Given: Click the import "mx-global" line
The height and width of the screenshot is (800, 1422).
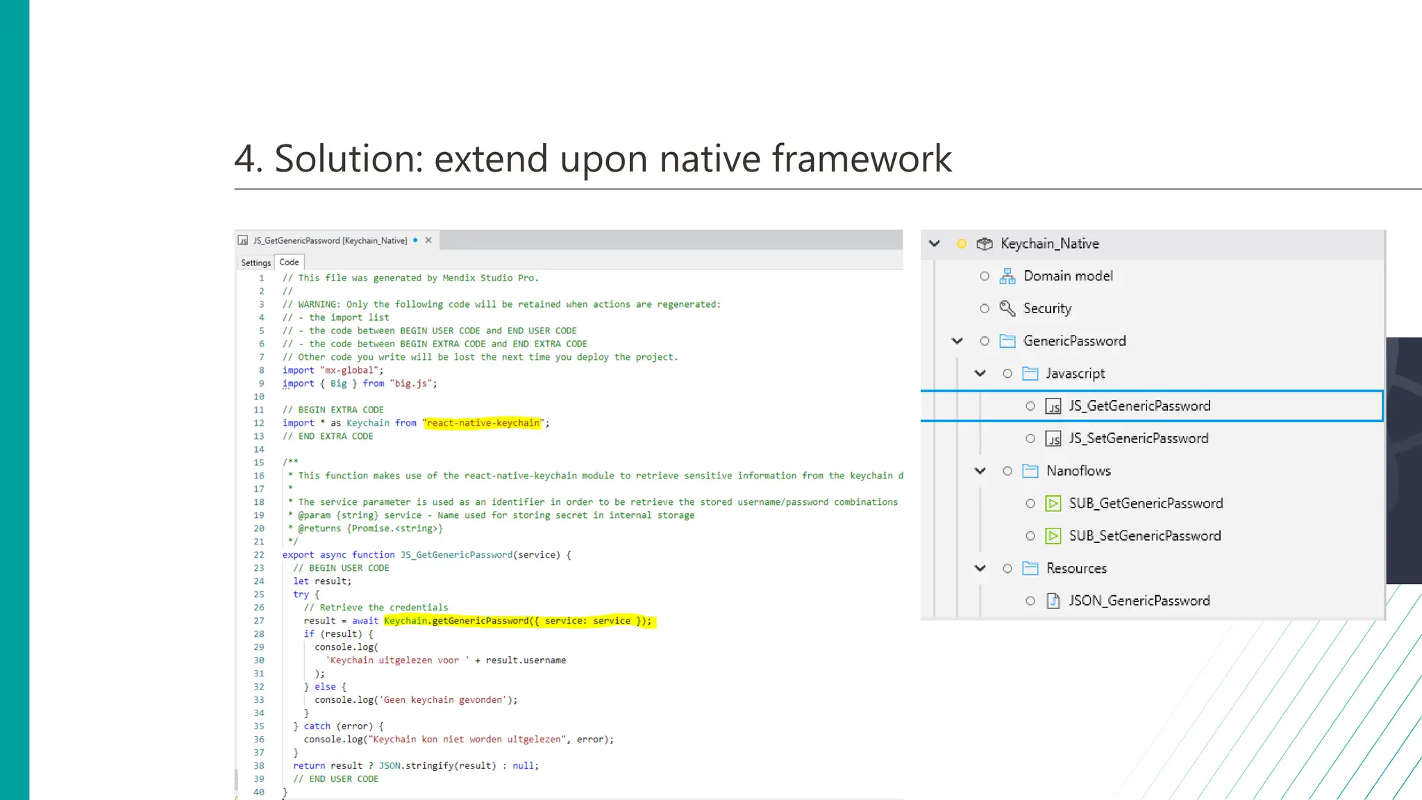Looking at the screenshot, I should click(x=333, y=370).
